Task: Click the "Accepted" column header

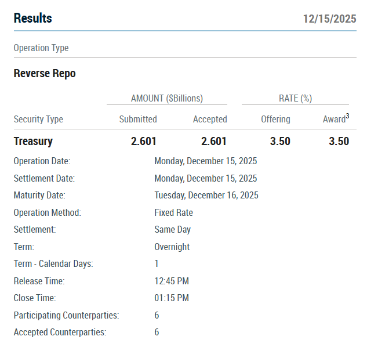Action: (x=210, y=120)
